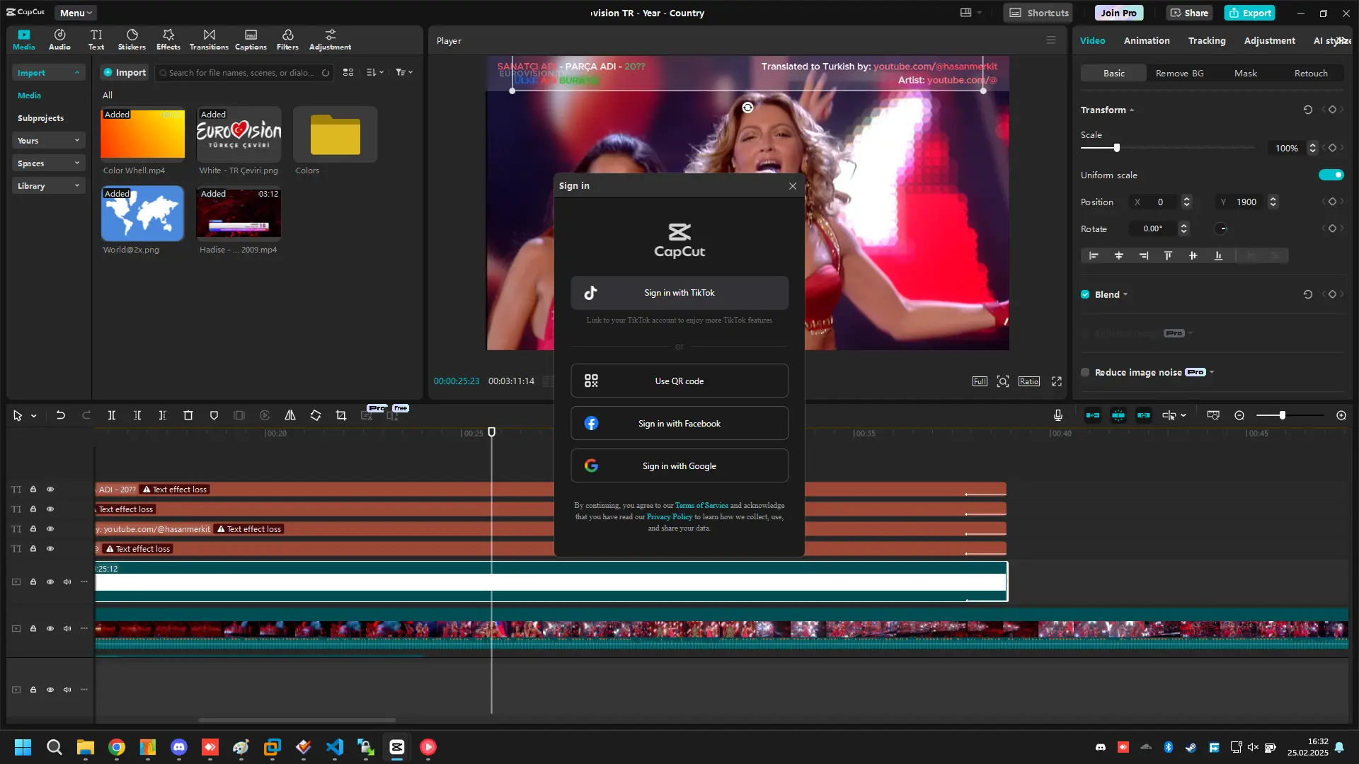Switch to the Adjustment tab in inspector
The width and height of the screenshot is (1359, 764).
1270,40
